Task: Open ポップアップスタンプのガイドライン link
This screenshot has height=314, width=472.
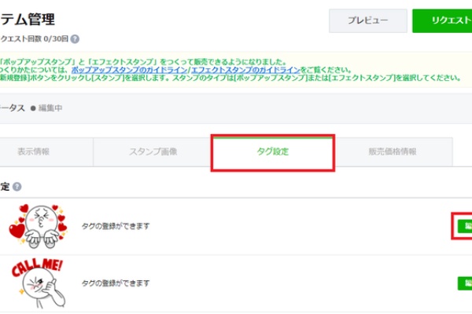Action: pyautogui.click(x=130, y=70)
